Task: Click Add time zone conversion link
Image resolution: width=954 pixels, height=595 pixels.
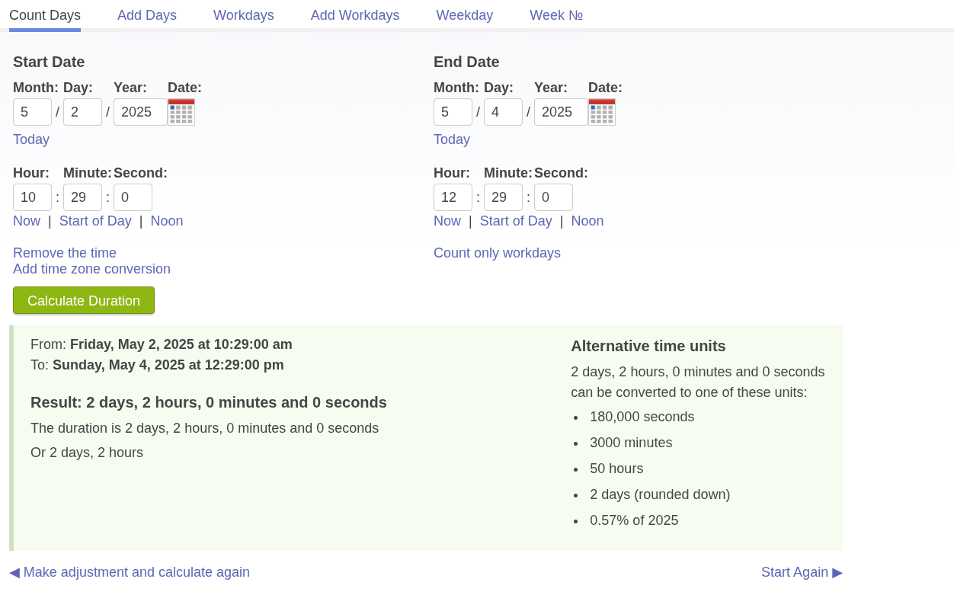Action: 91,269
